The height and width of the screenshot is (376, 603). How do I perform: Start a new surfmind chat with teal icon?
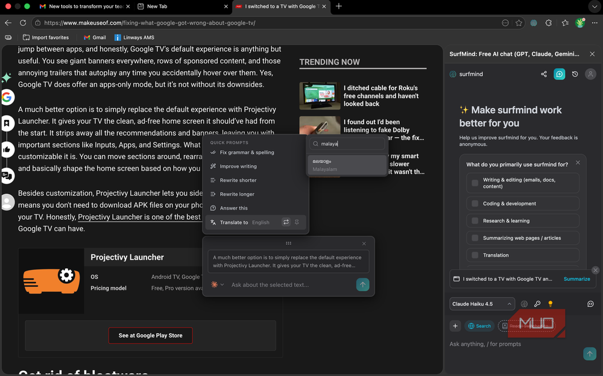tap(559, 74)
